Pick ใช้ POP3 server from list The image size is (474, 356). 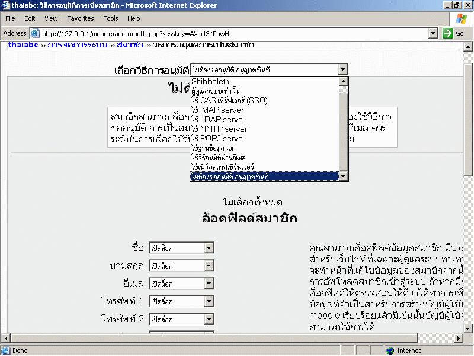218,138
